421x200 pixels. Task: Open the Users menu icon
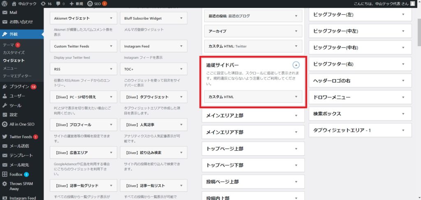point(5,96)
